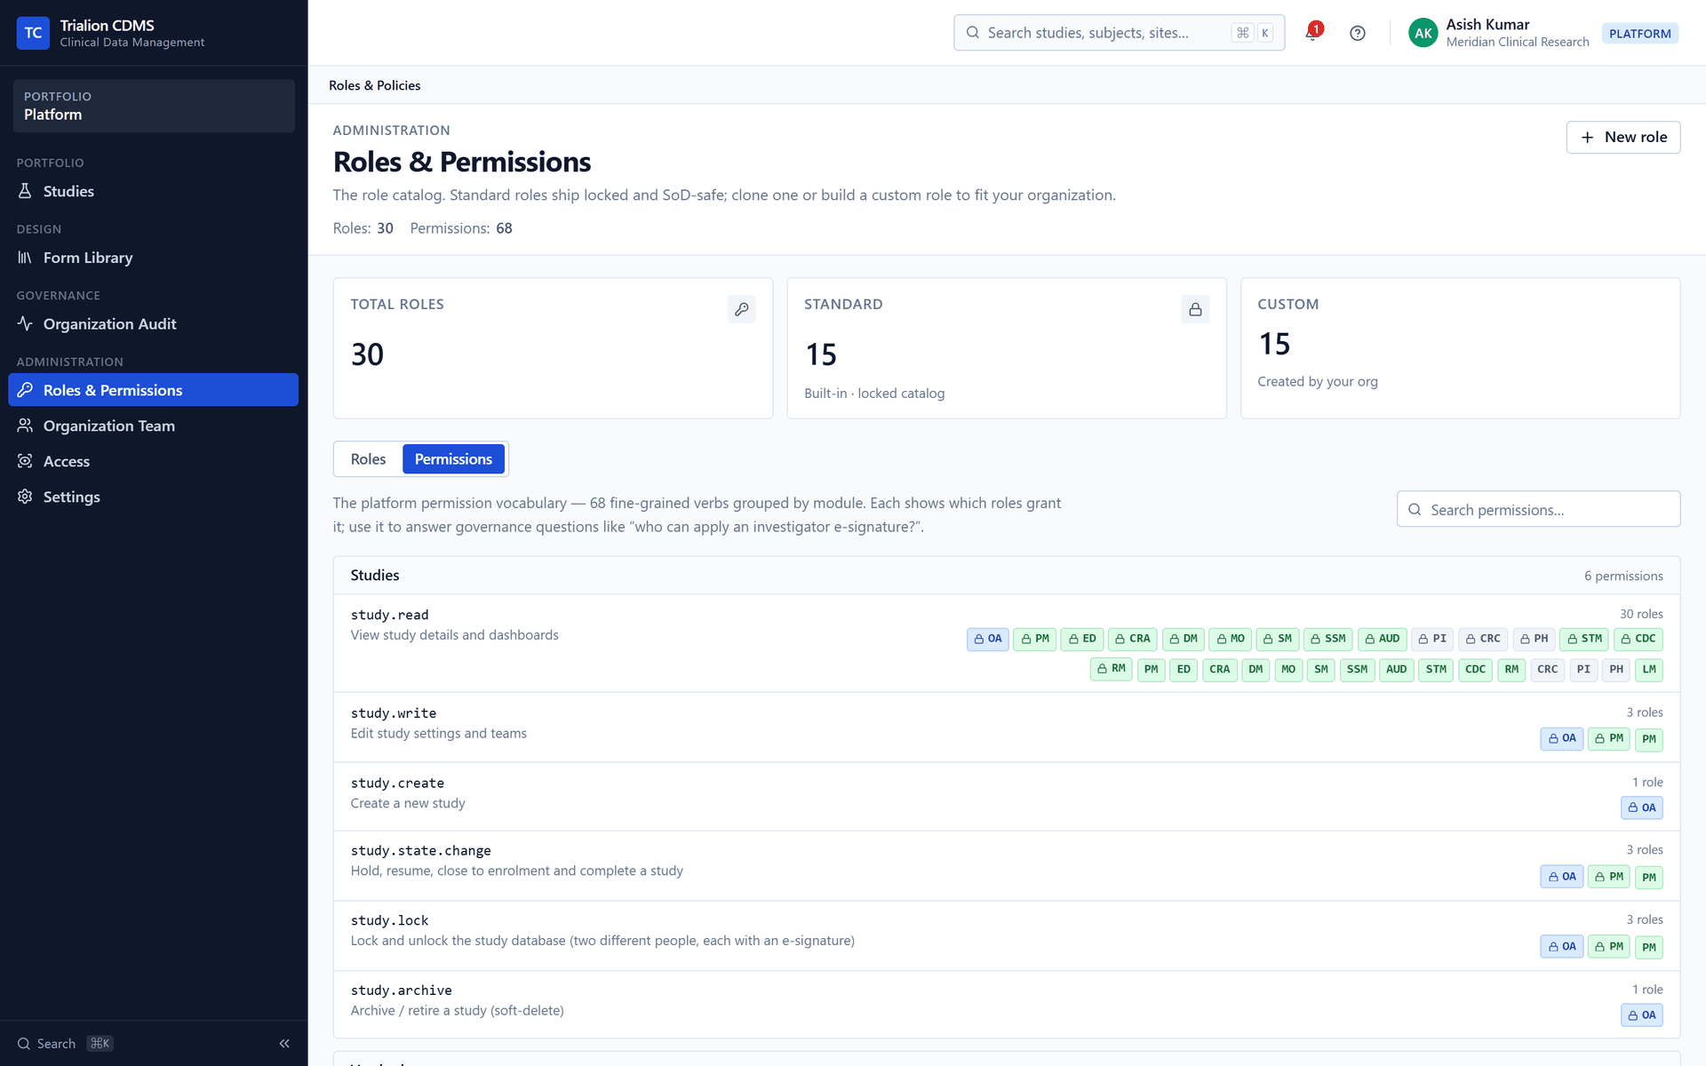Focus the Search studies, subjects, sites field
This screenshot has height=1066, width=1706.
(1119, 33)
